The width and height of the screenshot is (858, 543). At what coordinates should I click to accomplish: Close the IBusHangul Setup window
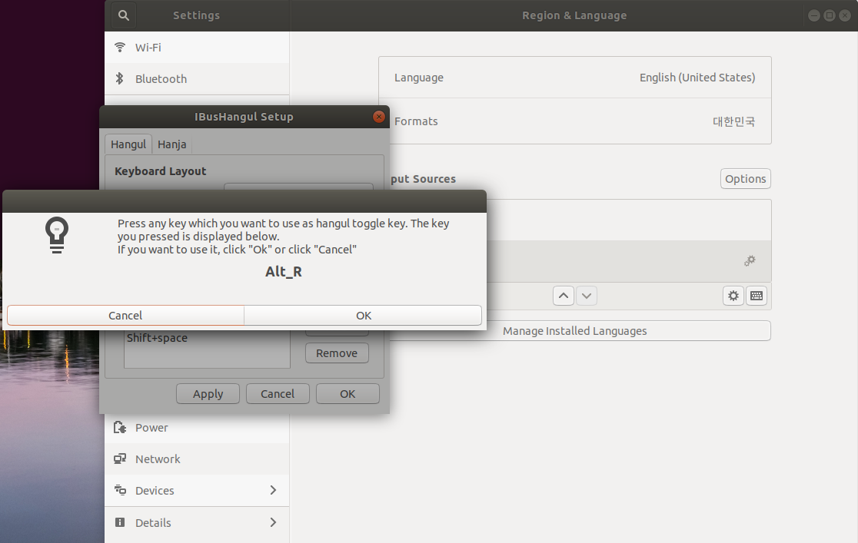pos(379,117)
